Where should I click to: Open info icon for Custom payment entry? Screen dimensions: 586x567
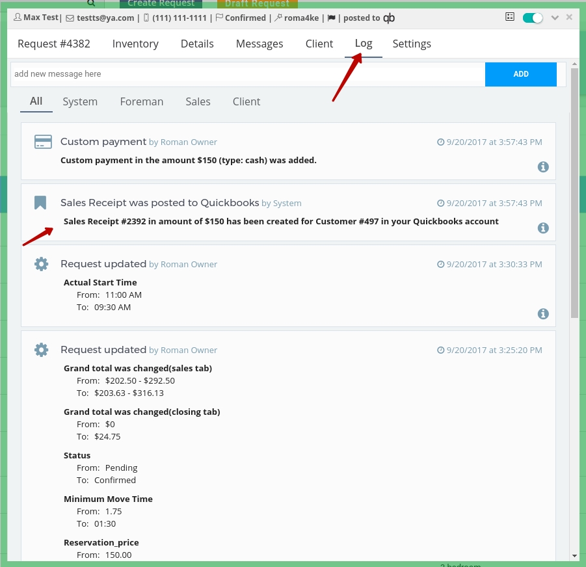tap(543, 166)
